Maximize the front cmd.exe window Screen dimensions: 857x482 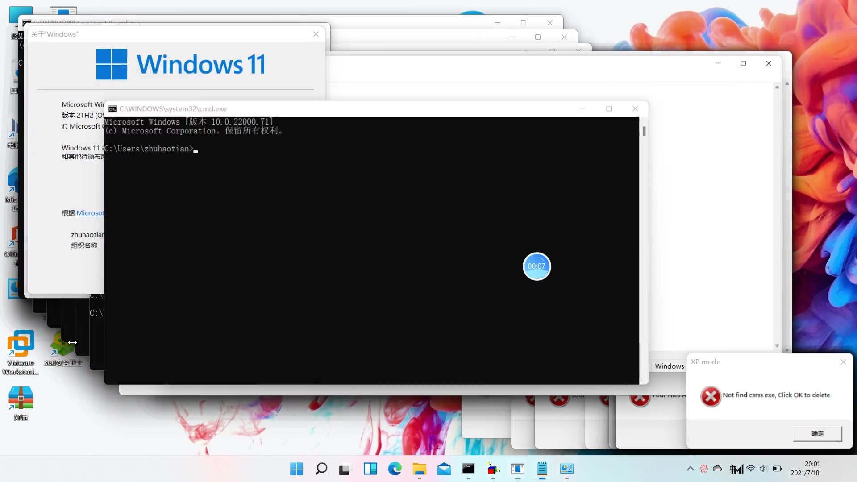(x=609, y=108)
